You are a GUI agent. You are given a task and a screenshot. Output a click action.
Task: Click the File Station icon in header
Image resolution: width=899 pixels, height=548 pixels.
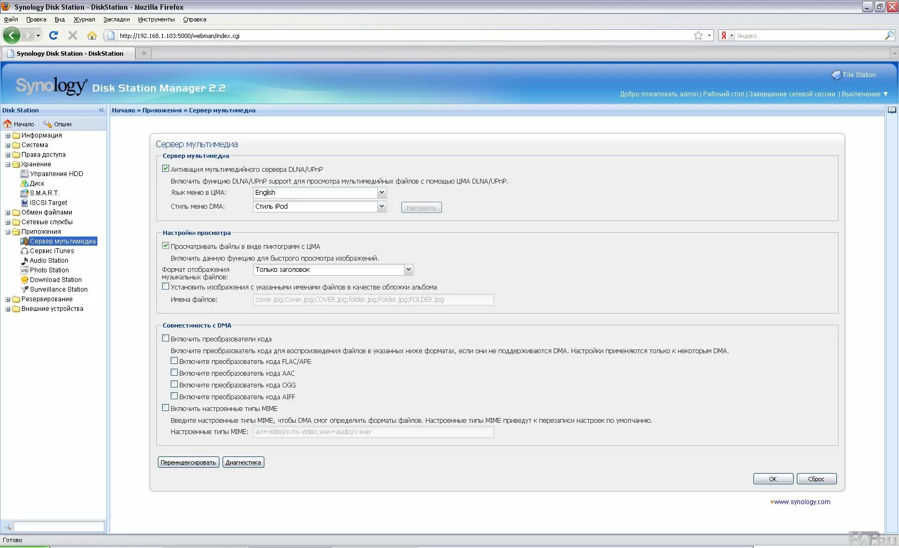pos(836,75)
